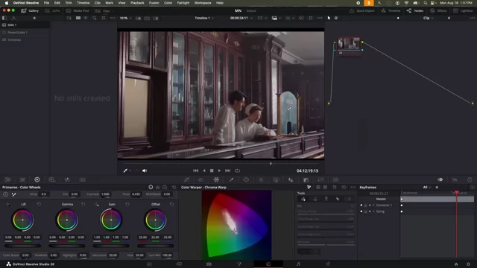477x268 pixels.
Task: Switch to the Deliver page tab
Action: [328, 264]
